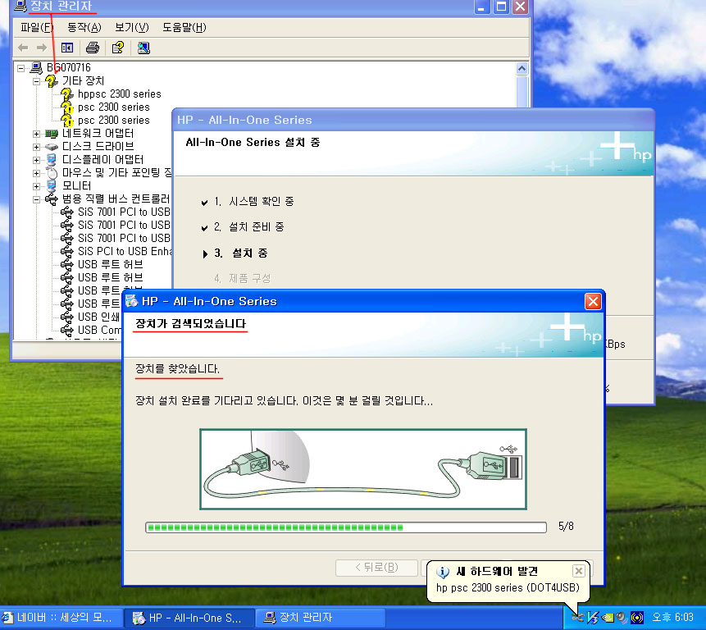706x630 pixels.
Task: Expand the 마우스 및 기타 포인팅 category
Action: tap(36, 173)
